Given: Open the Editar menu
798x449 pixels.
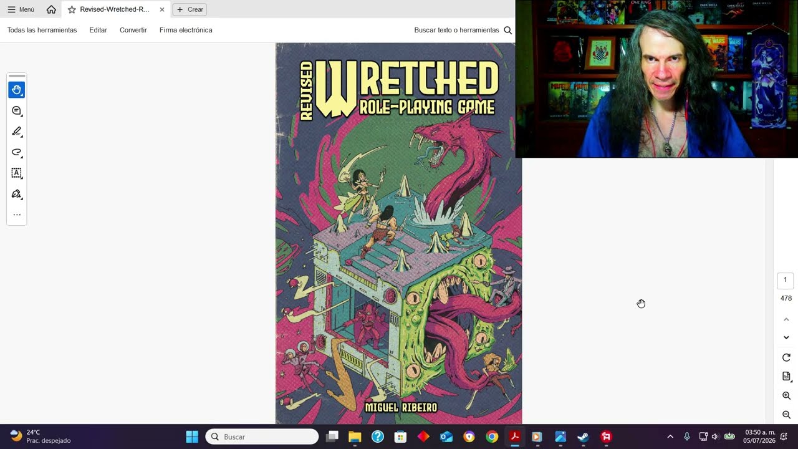Looking at the screenshot, I should coord(98,30).
